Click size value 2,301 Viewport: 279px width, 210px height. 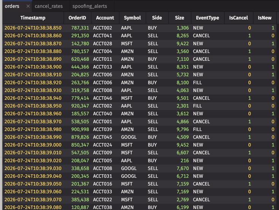(x=179, y=106)
